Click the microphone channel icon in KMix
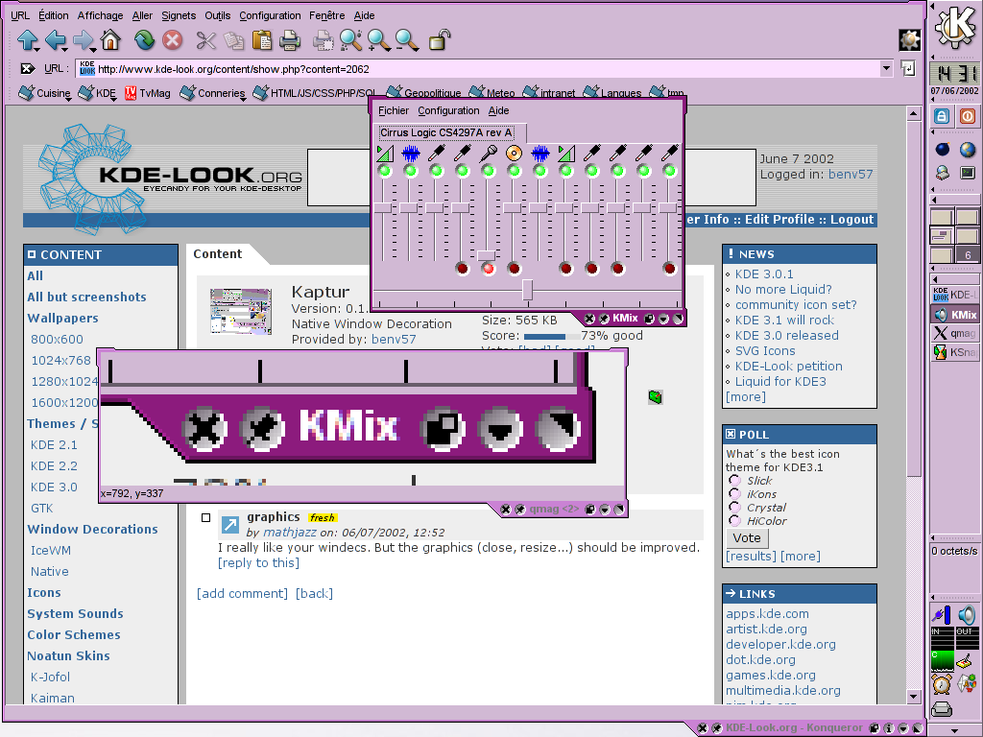This screenshot has width=983, height=737. click(489, 153)
